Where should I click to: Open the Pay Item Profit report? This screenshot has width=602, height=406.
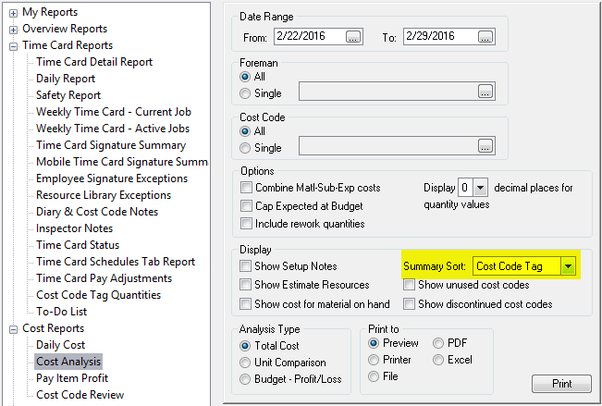pyautogui.click(x=72, y=378)
